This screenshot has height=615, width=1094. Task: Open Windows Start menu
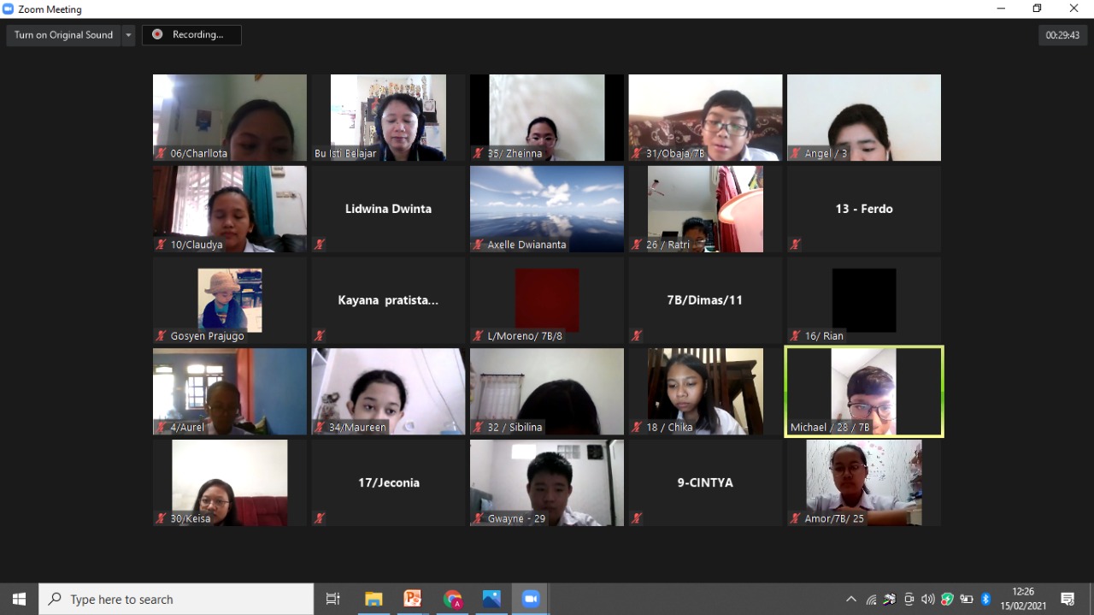pos(19,599)
